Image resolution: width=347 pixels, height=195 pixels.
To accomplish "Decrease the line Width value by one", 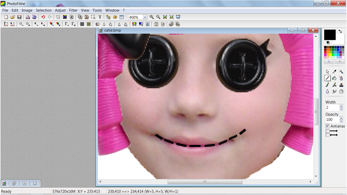I will pyautogui.click(x=341, y=109).
